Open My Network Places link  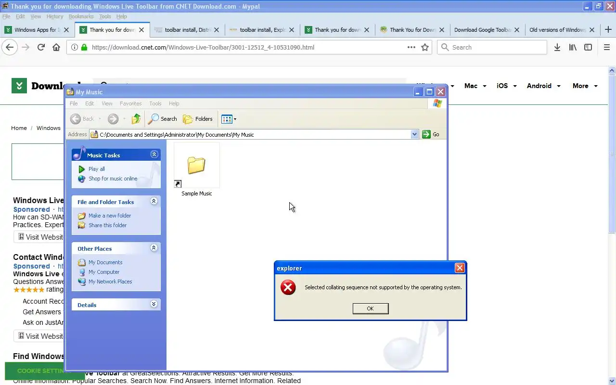coord(110,282)
